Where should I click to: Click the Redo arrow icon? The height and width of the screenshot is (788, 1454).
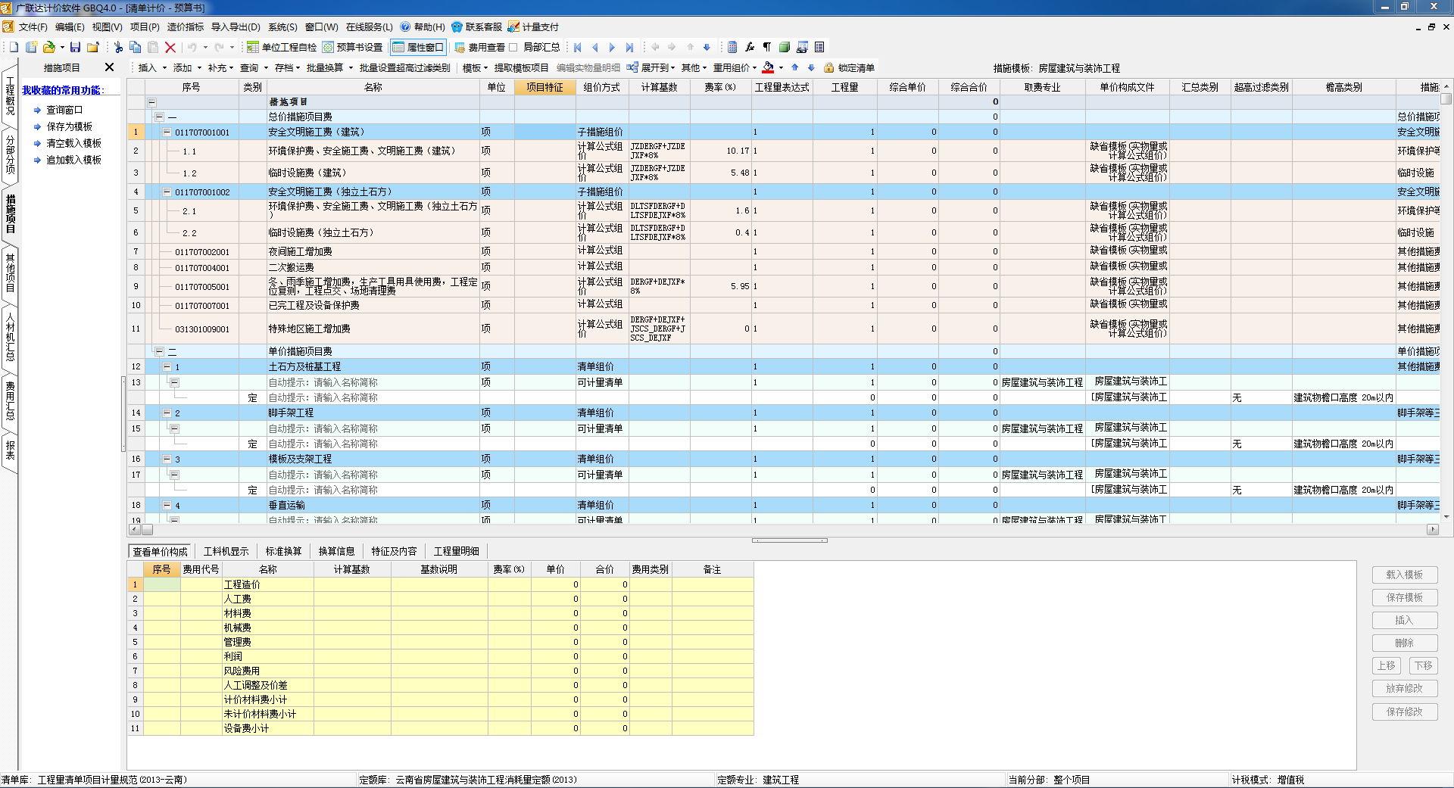[219, 47]
